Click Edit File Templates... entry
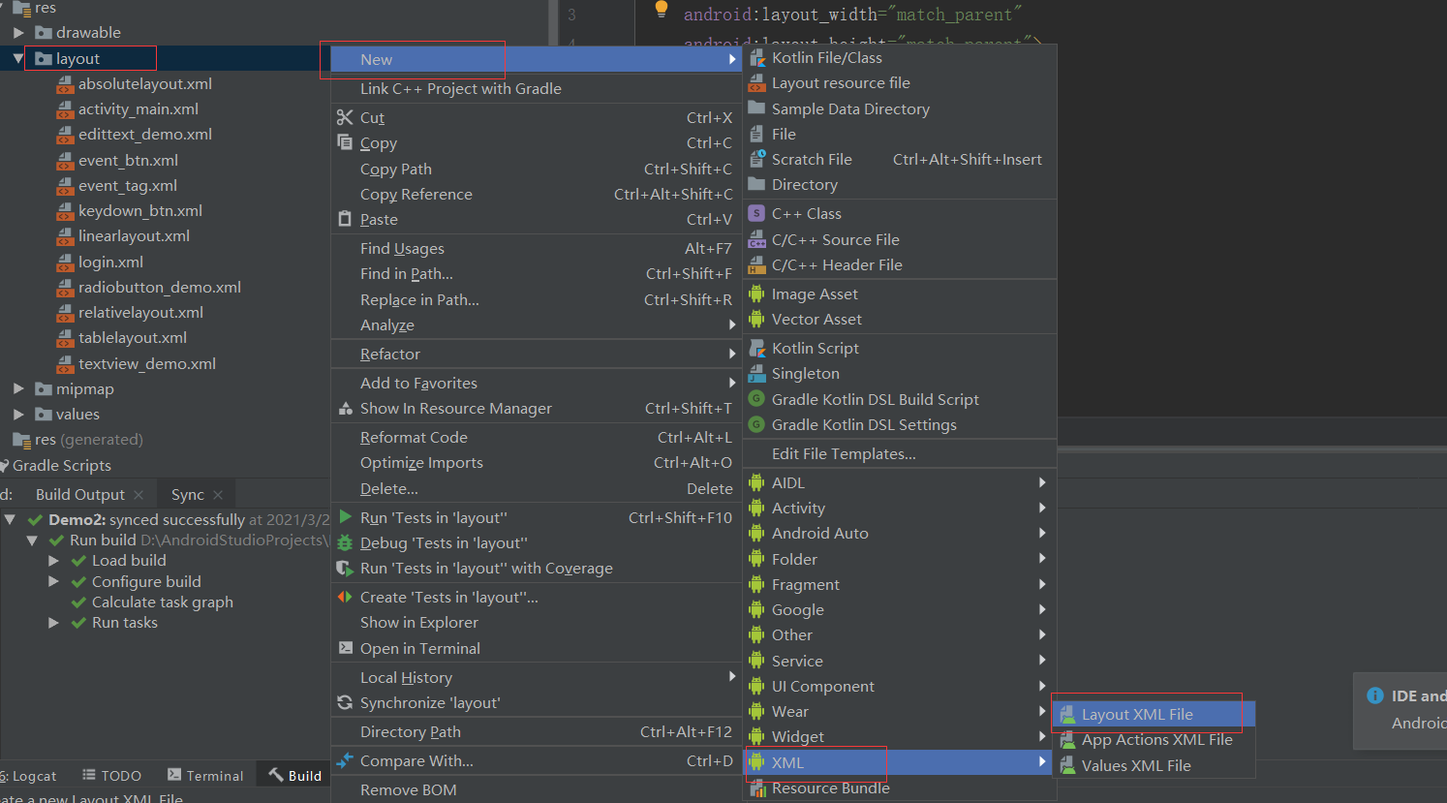Screen dimensions: 1447x803 (898, 454)
